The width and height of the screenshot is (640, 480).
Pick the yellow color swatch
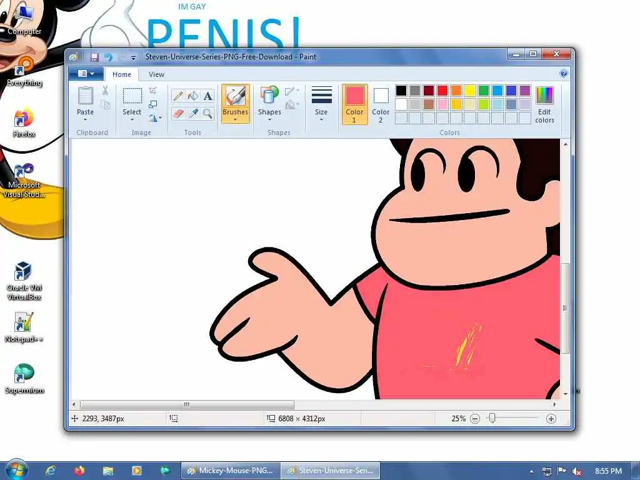[x=470, y=90]
